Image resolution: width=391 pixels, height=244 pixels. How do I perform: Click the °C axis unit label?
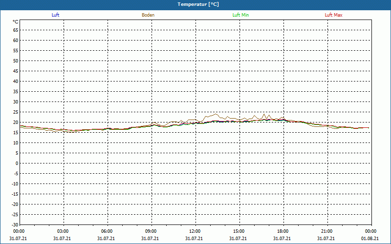tap(16, 22)
